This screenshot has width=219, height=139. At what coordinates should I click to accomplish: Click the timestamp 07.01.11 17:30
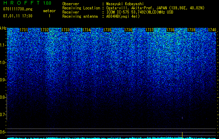pos(18,16)
